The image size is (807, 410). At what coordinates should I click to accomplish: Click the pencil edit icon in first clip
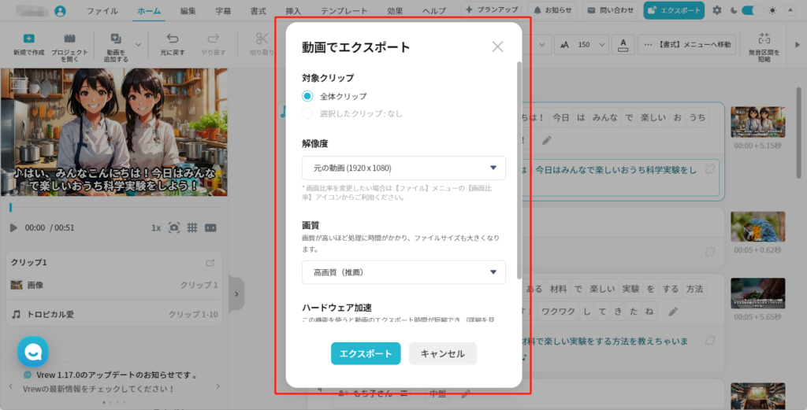click(x=547, y=140)
